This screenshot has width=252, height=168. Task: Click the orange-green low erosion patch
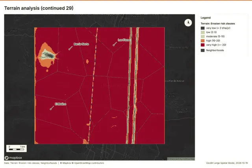(47, 55)
